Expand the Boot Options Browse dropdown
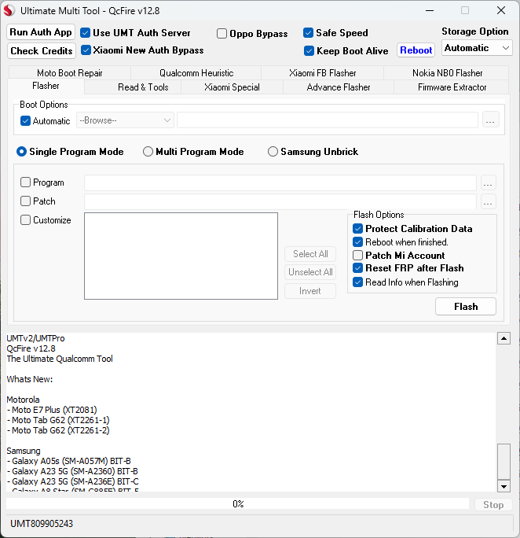 pos(126,120)
